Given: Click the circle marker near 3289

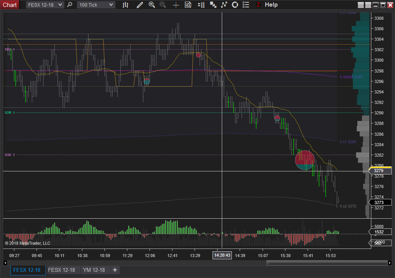Looking at the screenshot, I should [x=277, y=118].
